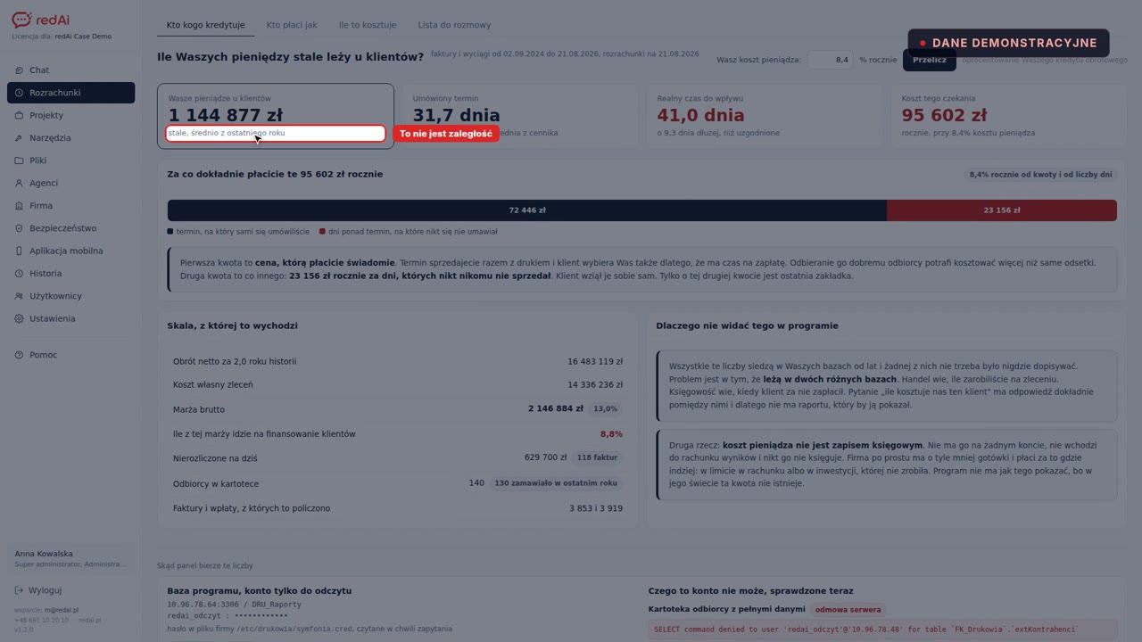Open the Kto płaci jak tab
This screenshot has width=1142, height=642.
[x=292, y=25]
